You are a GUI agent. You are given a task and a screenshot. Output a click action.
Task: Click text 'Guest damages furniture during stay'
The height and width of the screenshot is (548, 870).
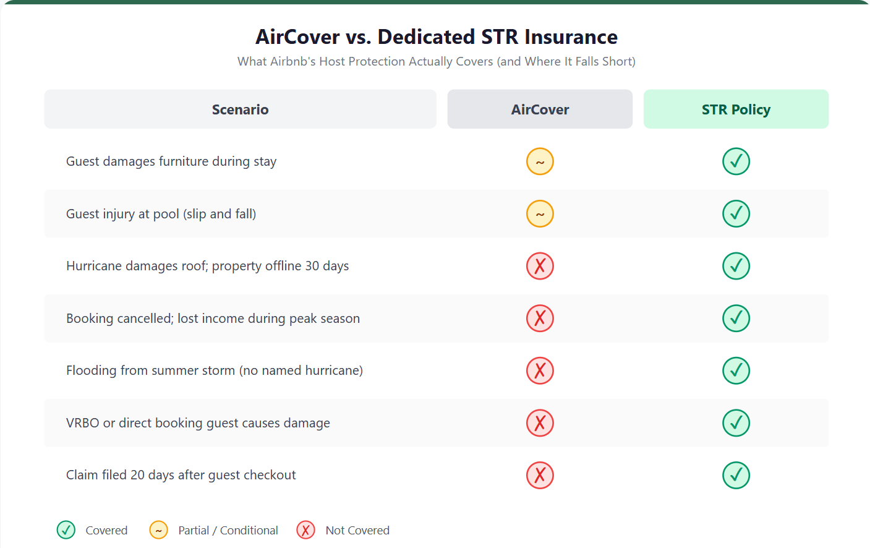(x=171, y=161)
